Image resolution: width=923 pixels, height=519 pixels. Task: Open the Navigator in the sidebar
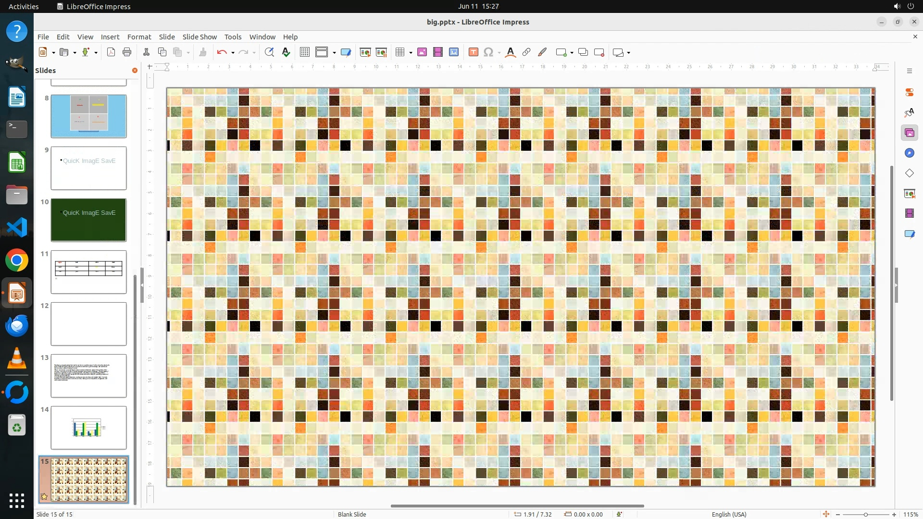[x=909, y=153]
